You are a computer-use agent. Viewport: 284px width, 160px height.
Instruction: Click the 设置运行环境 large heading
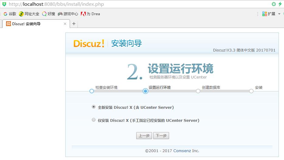(181, 68)
